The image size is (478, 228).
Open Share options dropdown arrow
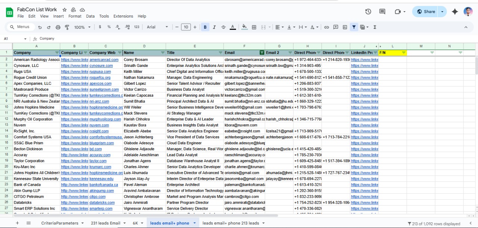pos(442,12)
